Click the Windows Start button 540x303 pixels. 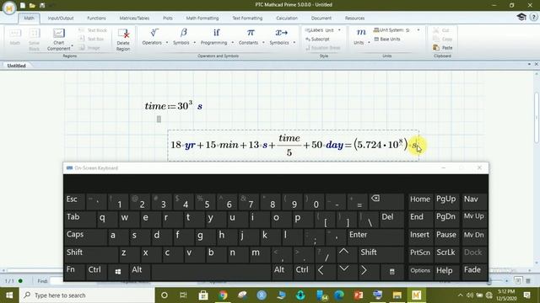click(9, 295)
